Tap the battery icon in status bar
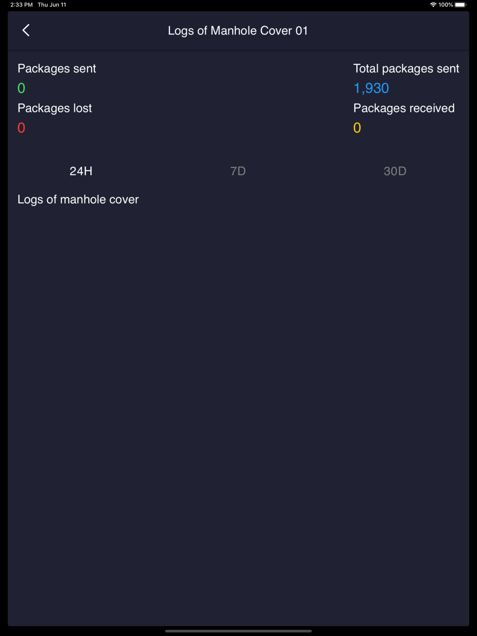 [x=460, y=5]
